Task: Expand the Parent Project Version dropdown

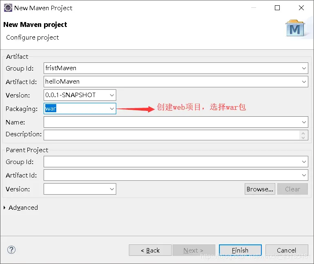Action: point(112,189)
